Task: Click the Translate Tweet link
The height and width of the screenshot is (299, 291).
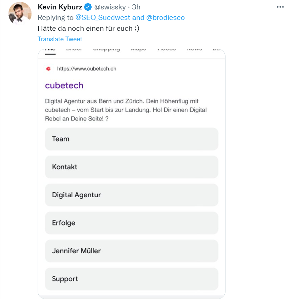Action: [x=60, y=39]
